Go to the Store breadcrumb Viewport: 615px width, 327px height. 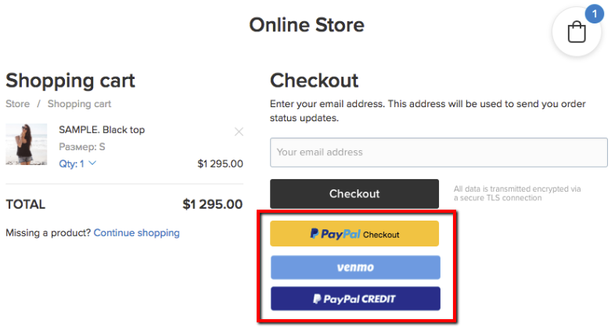[x=18, y=104]
